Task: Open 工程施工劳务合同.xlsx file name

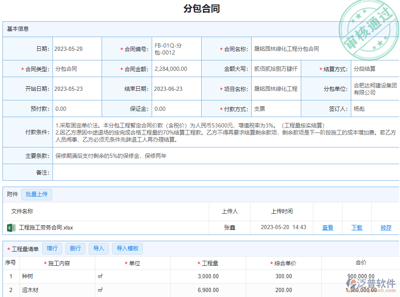Action: coord(46,227)
